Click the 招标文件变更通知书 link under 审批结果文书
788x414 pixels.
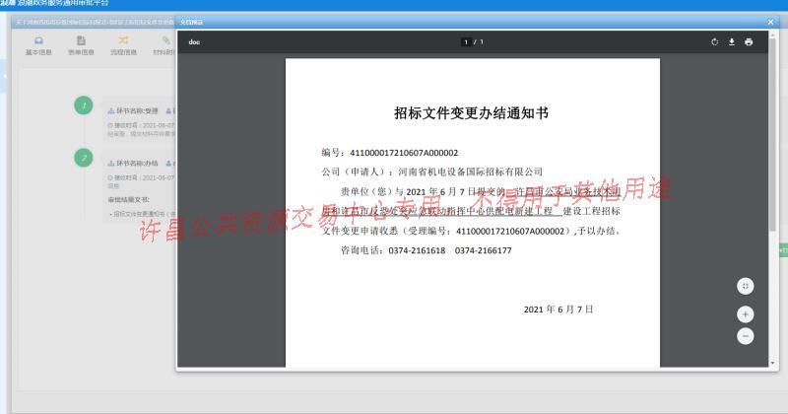144,214
